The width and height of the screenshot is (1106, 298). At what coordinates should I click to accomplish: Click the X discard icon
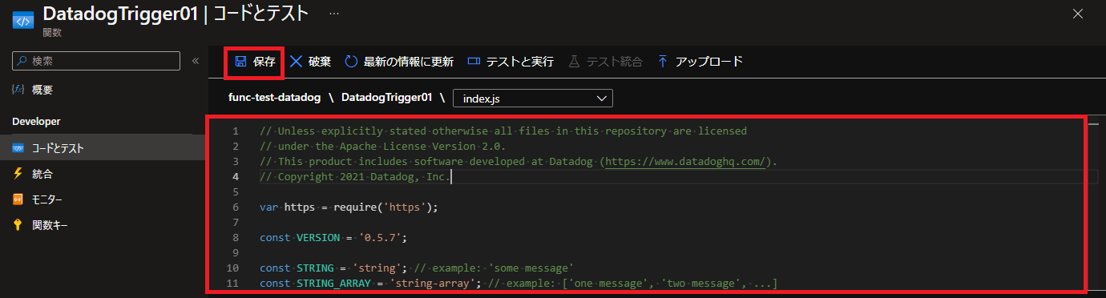coord(296,62)
